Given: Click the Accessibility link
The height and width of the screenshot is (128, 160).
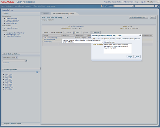Looking at the screenshot, I should click(x=107, y=2).
